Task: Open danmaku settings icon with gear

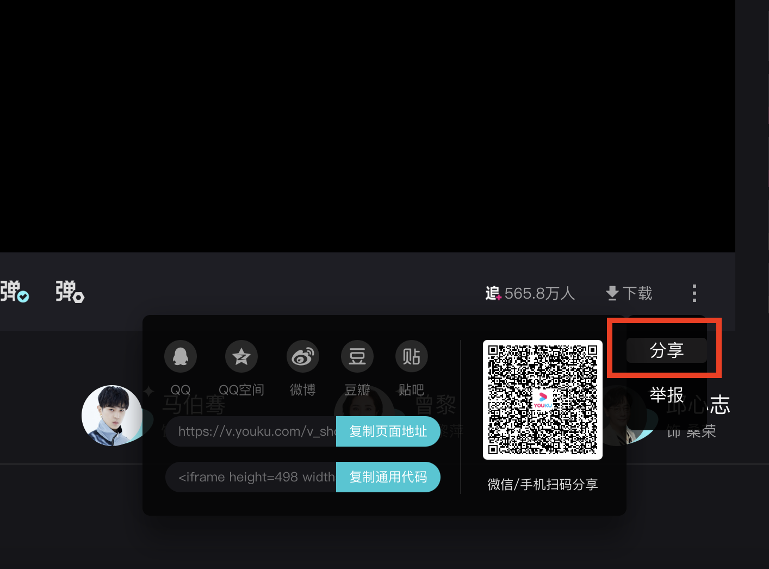Action: (x=70, y=292)
